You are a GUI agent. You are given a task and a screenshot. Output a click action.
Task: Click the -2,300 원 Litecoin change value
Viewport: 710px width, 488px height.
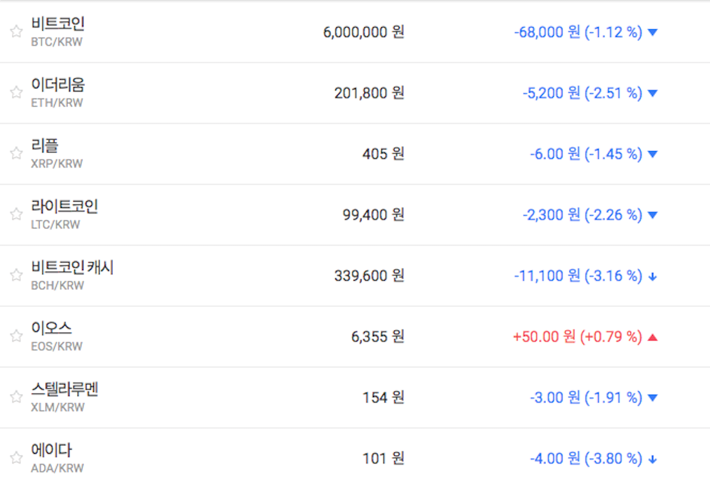click(x=555, y=214)
